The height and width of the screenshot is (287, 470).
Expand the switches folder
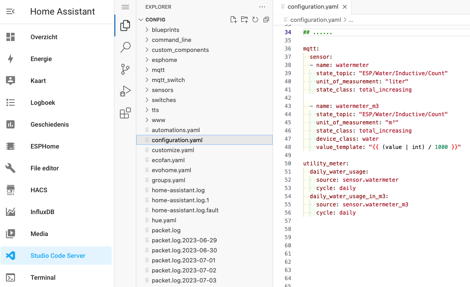point(147,100)
